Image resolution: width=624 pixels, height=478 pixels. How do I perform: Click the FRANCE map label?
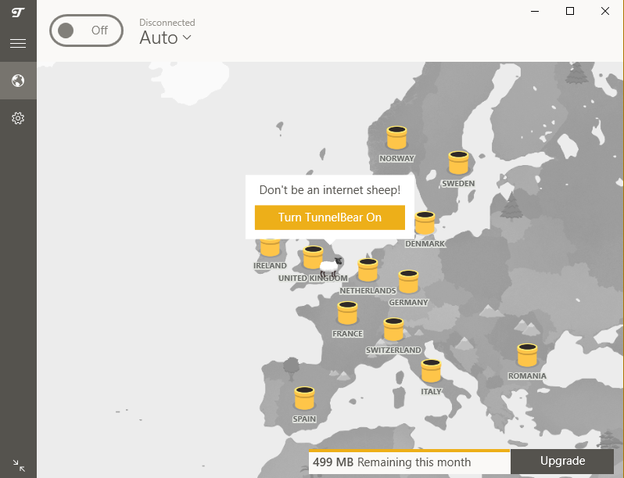347,333
